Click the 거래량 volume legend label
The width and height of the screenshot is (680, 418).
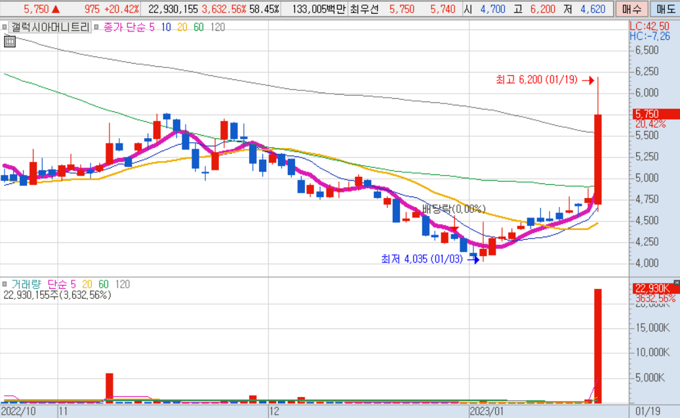[x=26, y=284]
